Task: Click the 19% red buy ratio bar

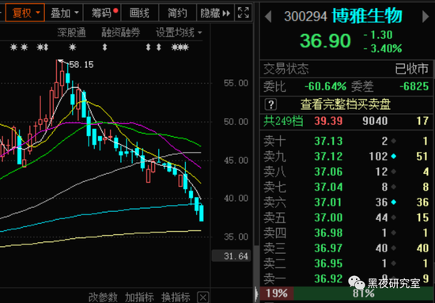Action: click(x=277, y=294)
